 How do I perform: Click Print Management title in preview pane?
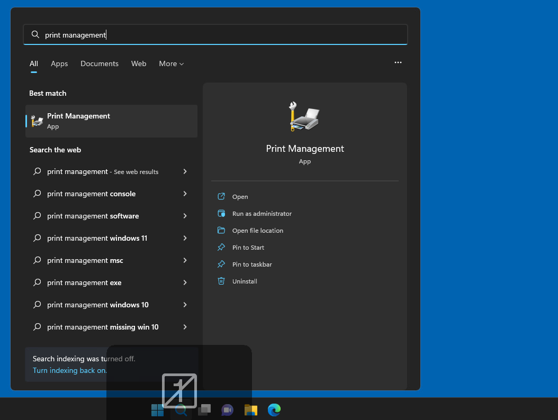pyautogui.click(x=305, y=149)
